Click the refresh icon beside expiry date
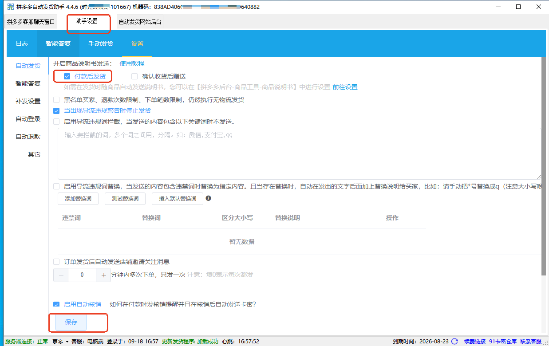The image size is (549, 346). (454, 342)
